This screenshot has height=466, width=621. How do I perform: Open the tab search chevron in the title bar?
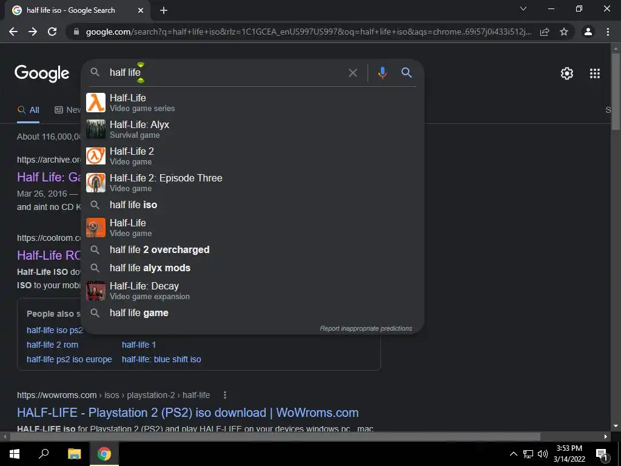pyautogui.click(x=523, y=8)
